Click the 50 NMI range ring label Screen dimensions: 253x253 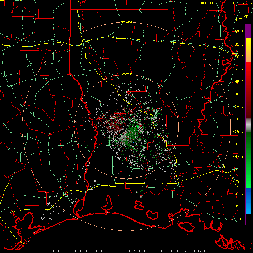[126, 74]
